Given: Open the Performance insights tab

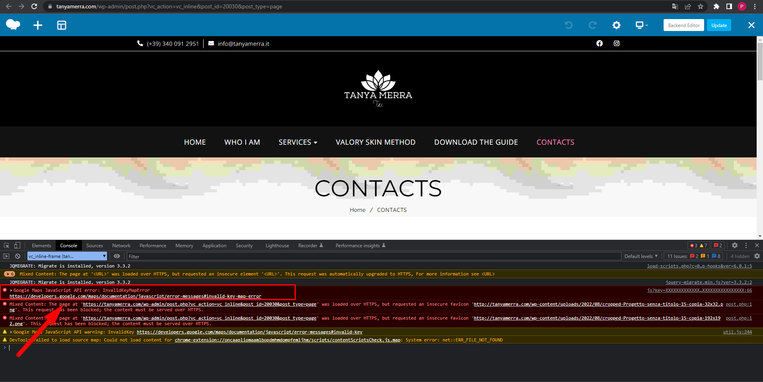Looking at the screenshot, I should [360, 246].
